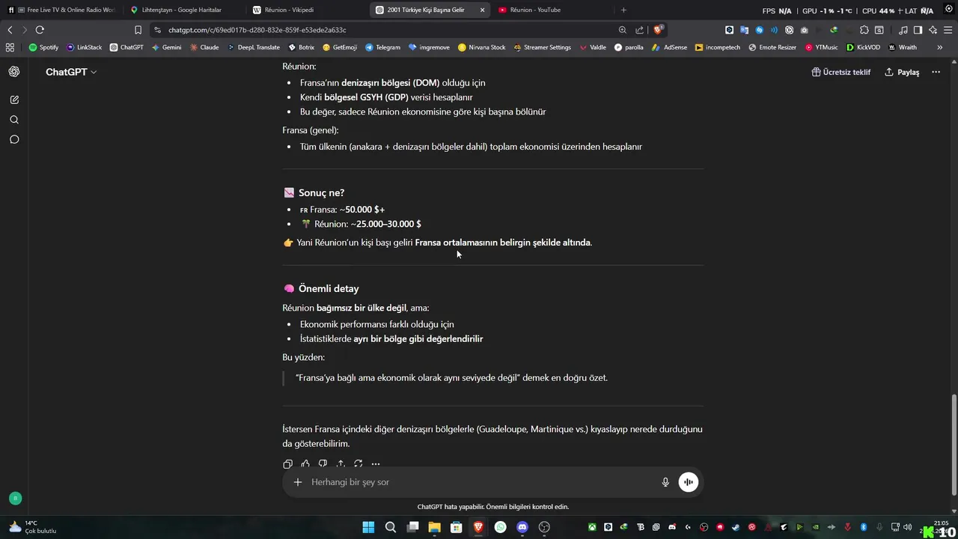The width and height of the screenshot is (958, 539).
Task: Share the response with the upload arrow icon
Action: [341, 464]
